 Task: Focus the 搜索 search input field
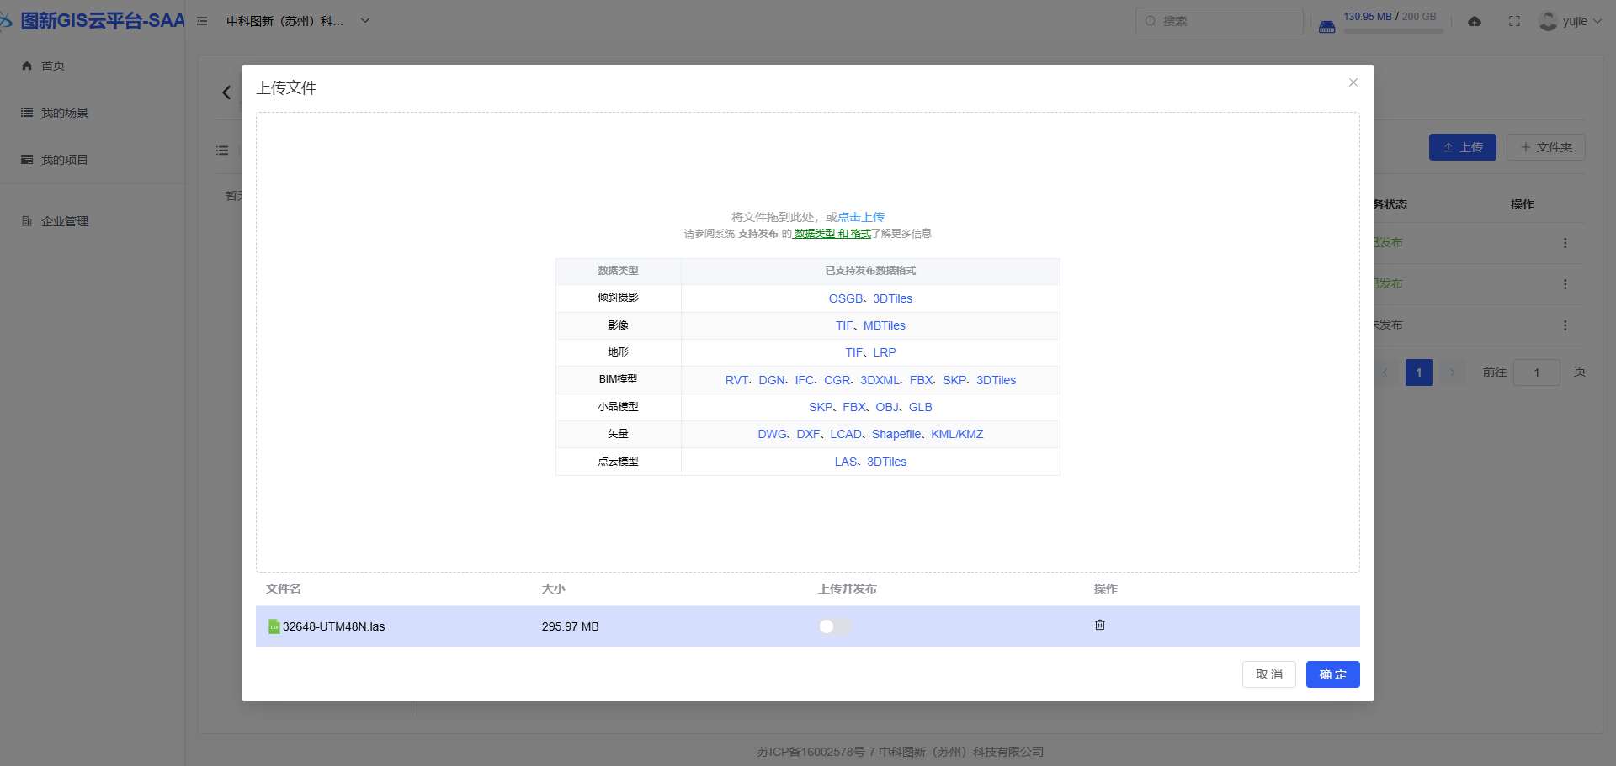click(1225, 21)
